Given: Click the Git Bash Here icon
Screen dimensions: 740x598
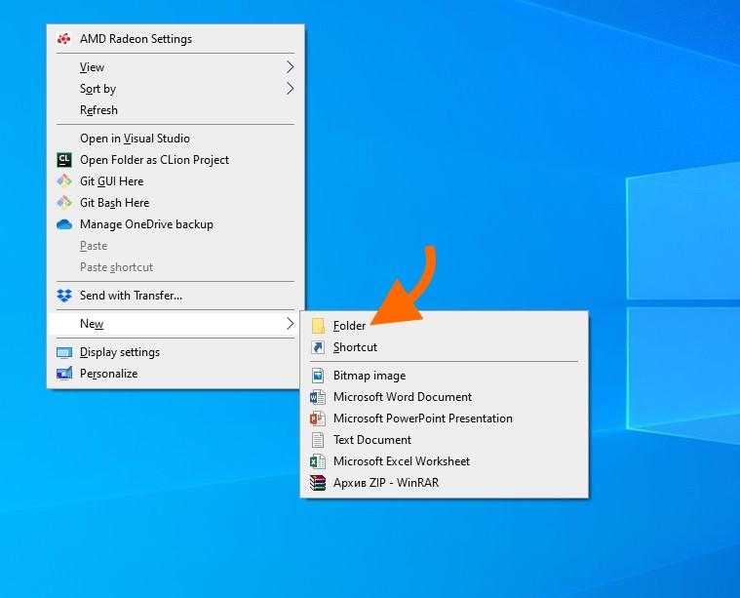Looking at the screenshot, I should (x=63, y=203).
